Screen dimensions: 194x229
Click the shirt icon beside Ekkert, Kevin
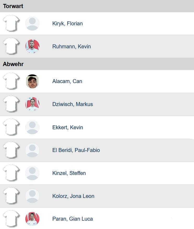pyautogui.click(x=11, y=127)
